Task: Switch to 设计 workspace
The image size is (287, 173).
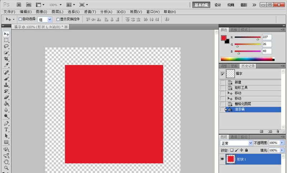Action: (x=218, y=5)
